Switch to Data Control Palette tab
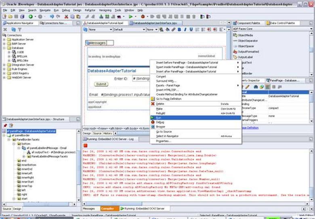Screen dimensions: 315x219 click(282, 23)
